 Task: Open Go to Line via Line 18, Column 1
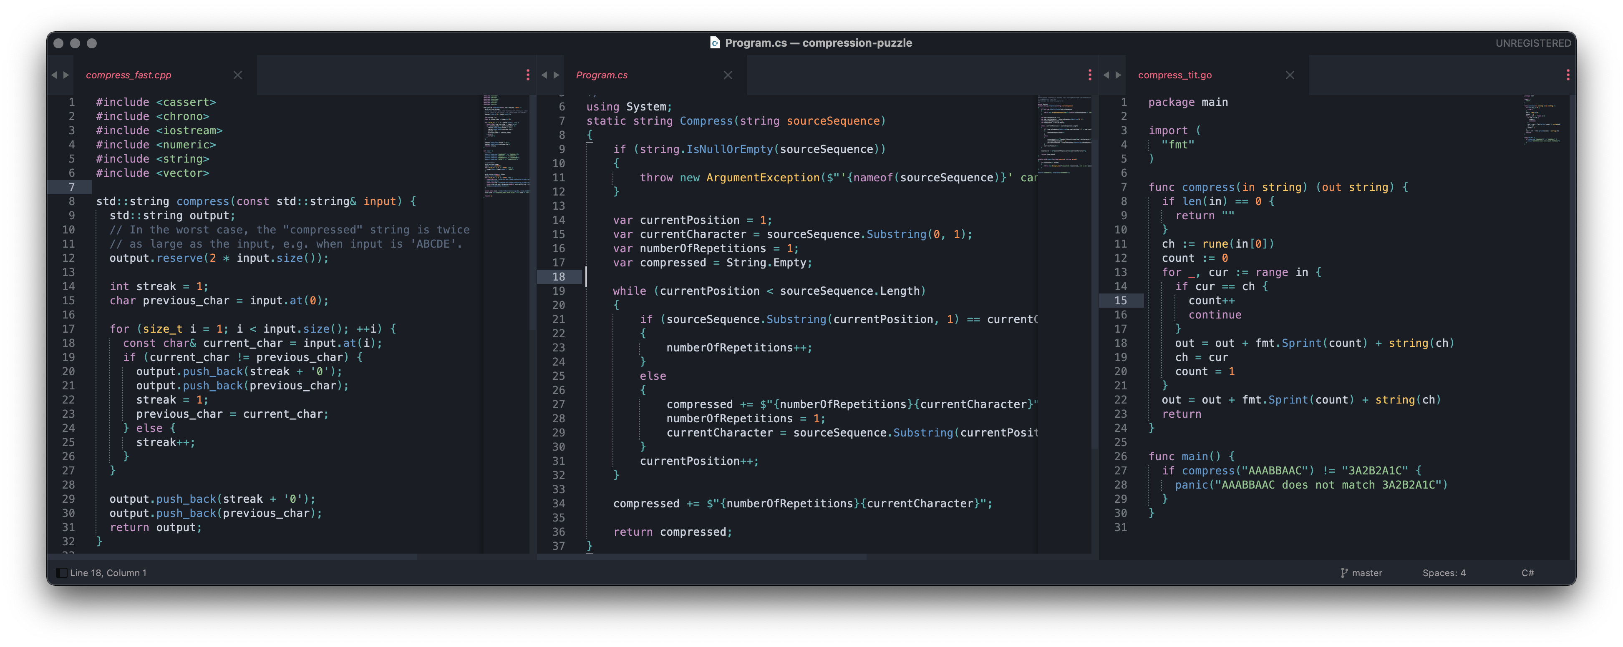108,573
